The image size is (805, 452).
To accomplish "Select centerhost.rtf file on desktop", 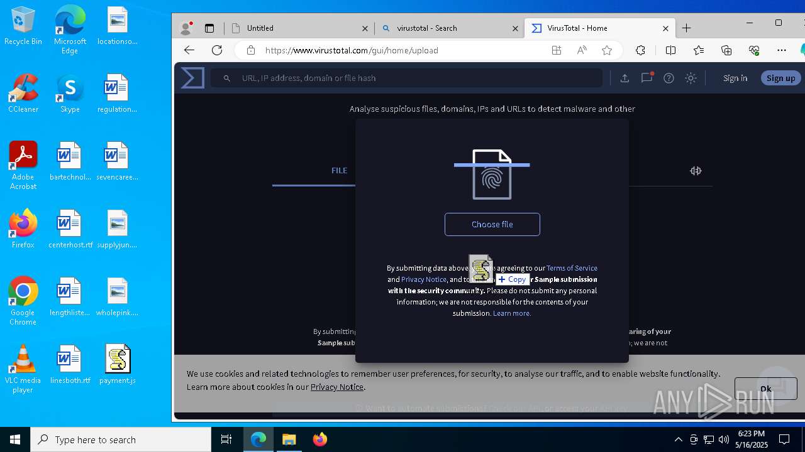I will pos(70,230).
